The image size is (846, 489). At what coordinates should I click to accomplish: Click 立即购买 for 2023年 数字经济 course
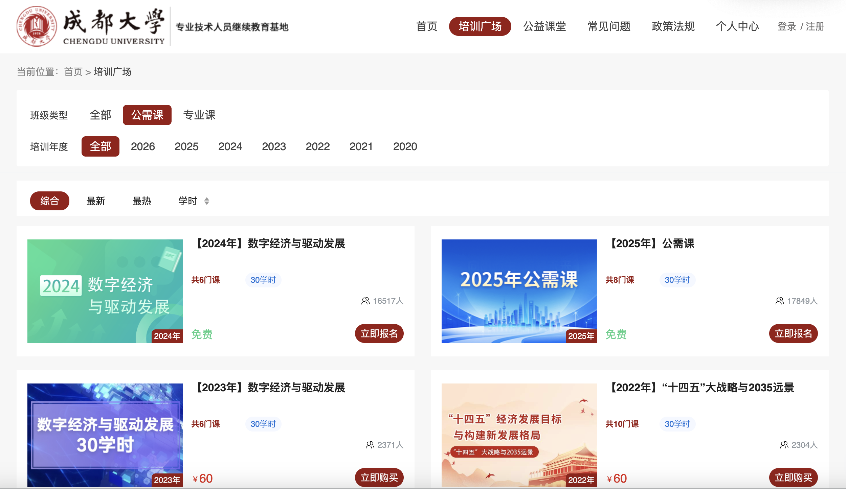(379, 478)
